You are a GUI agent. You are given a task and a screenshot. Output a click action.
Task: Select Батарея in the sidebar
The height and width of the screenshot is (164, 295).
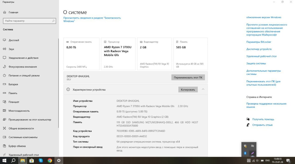[x=13, y=84]
